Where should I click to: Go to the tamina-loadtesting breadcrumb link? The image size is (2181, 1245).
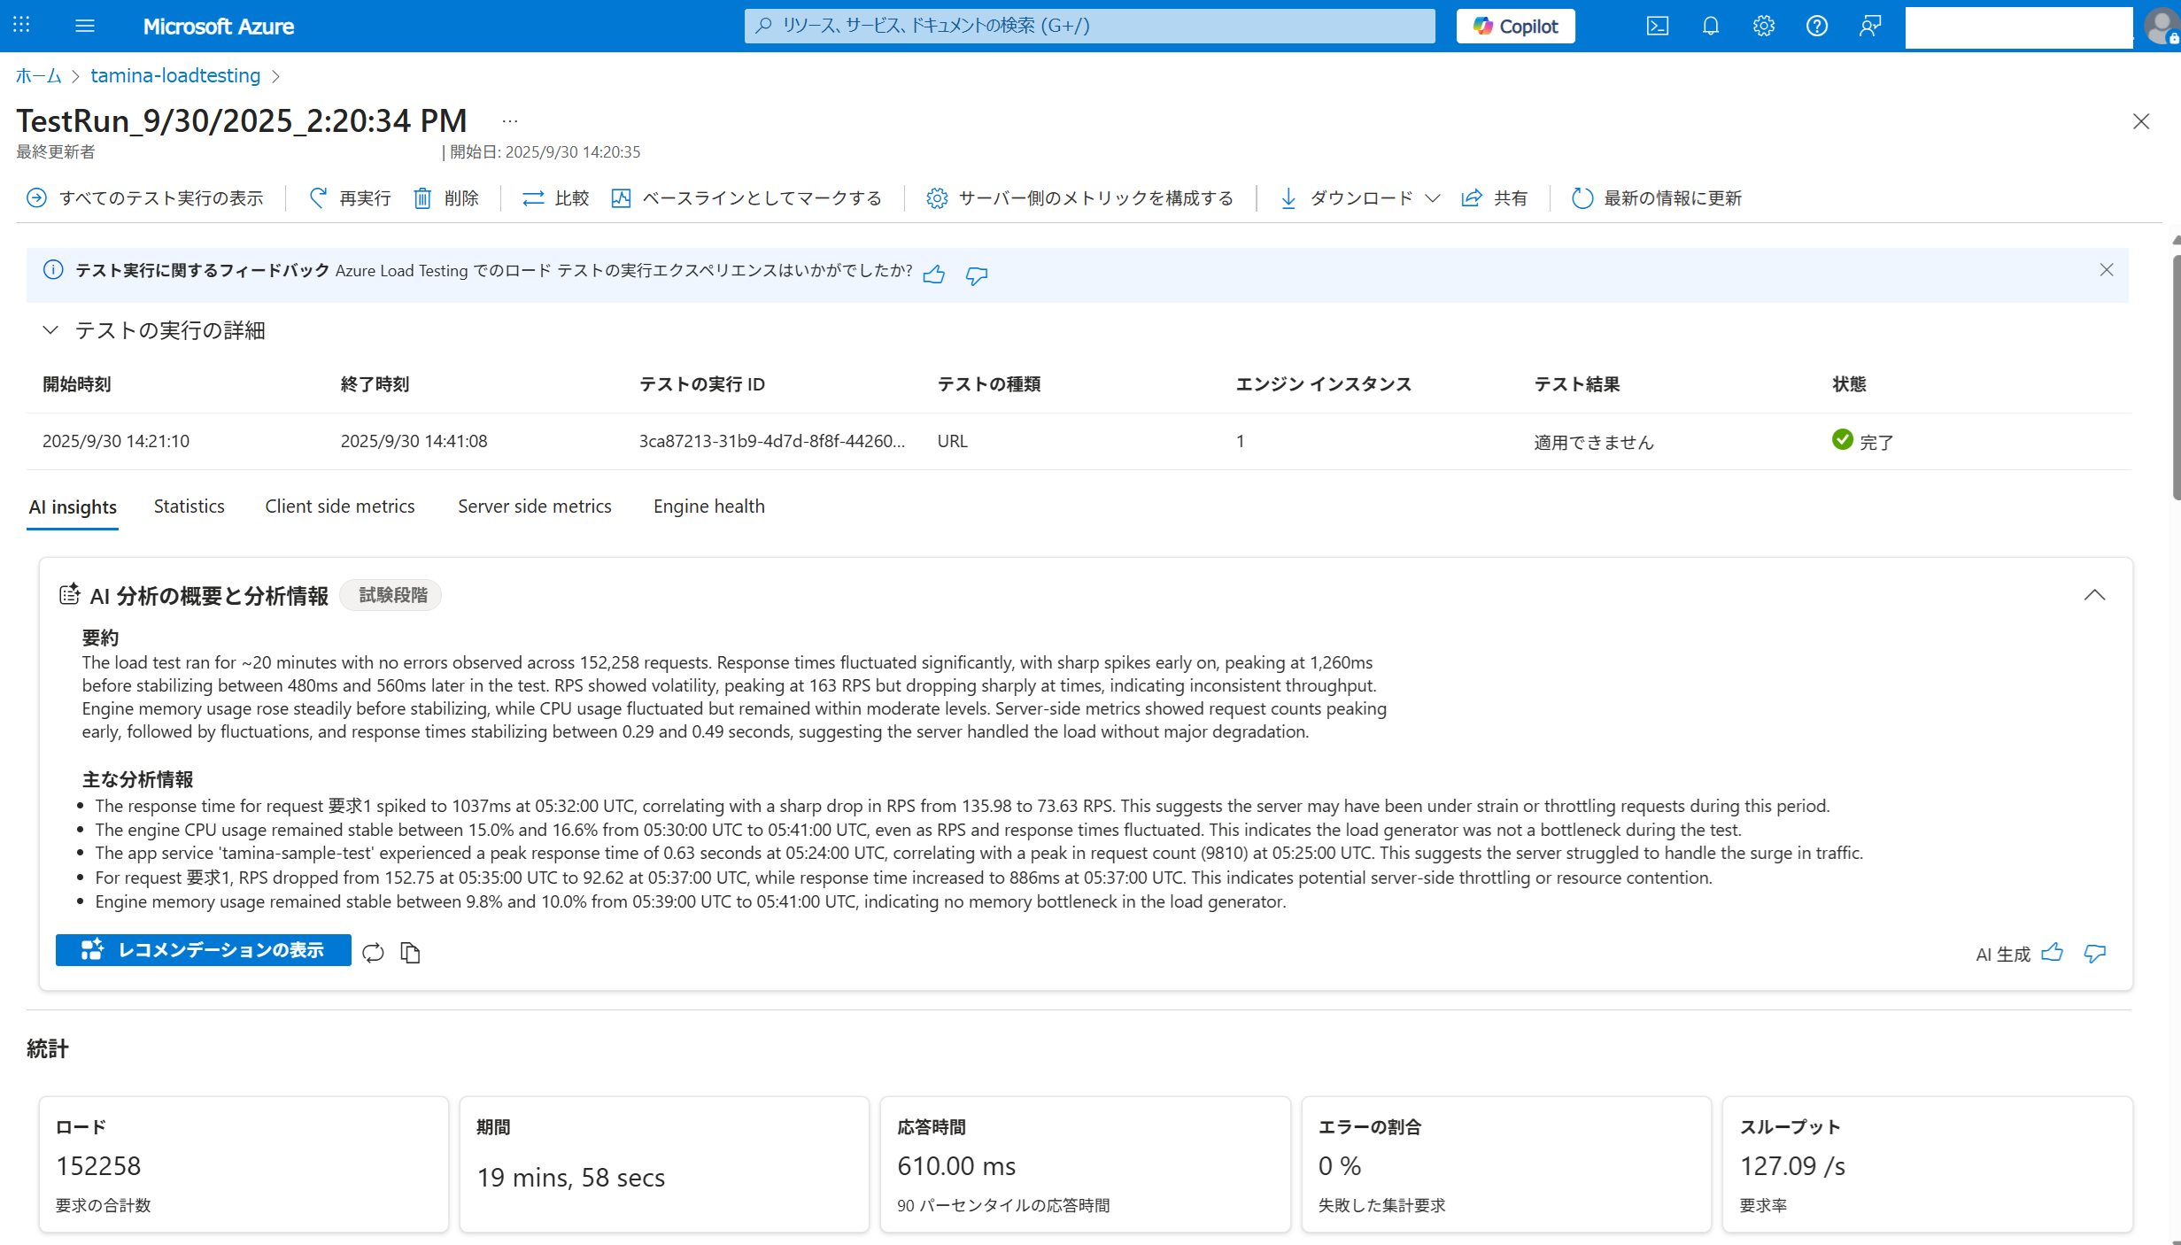[175, 76]
